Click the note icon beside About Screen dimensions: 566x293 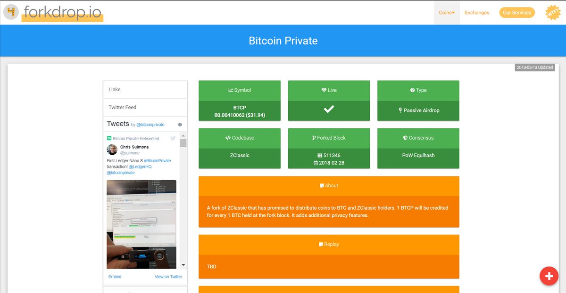[322, 186]
